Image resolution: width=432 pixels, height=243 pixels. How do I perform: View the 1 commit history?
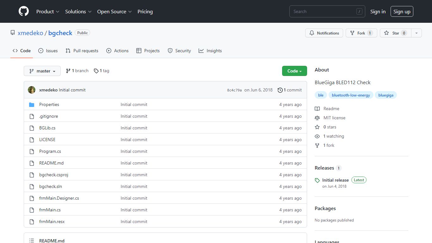tap(290, 90)
